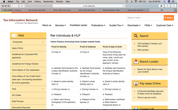Click the Tax Information Network logo
The height and width of the screenshot is (110, 178).
[20, 21]
